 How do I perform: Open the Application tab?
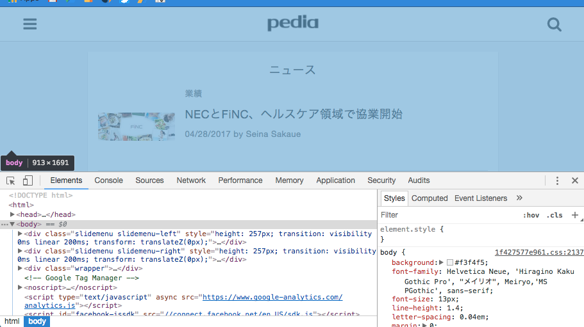click(335, 180)
